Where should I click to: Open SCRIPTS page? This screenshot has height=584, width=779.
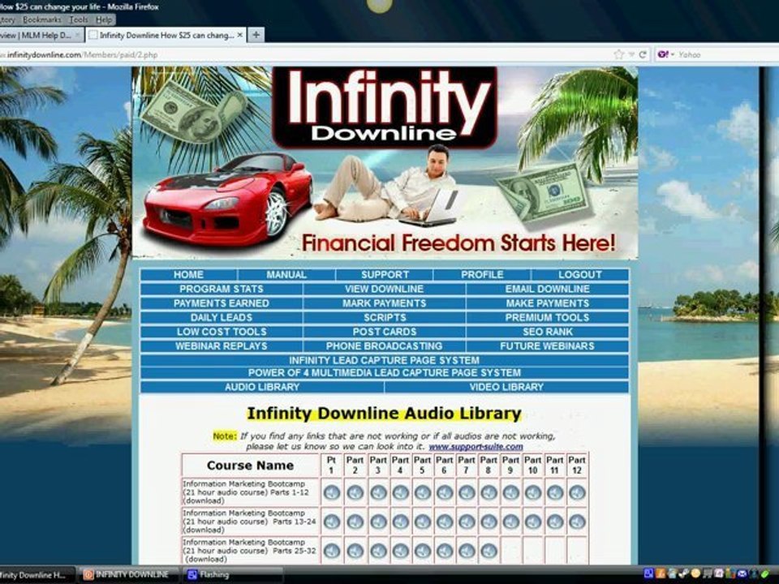385,318
